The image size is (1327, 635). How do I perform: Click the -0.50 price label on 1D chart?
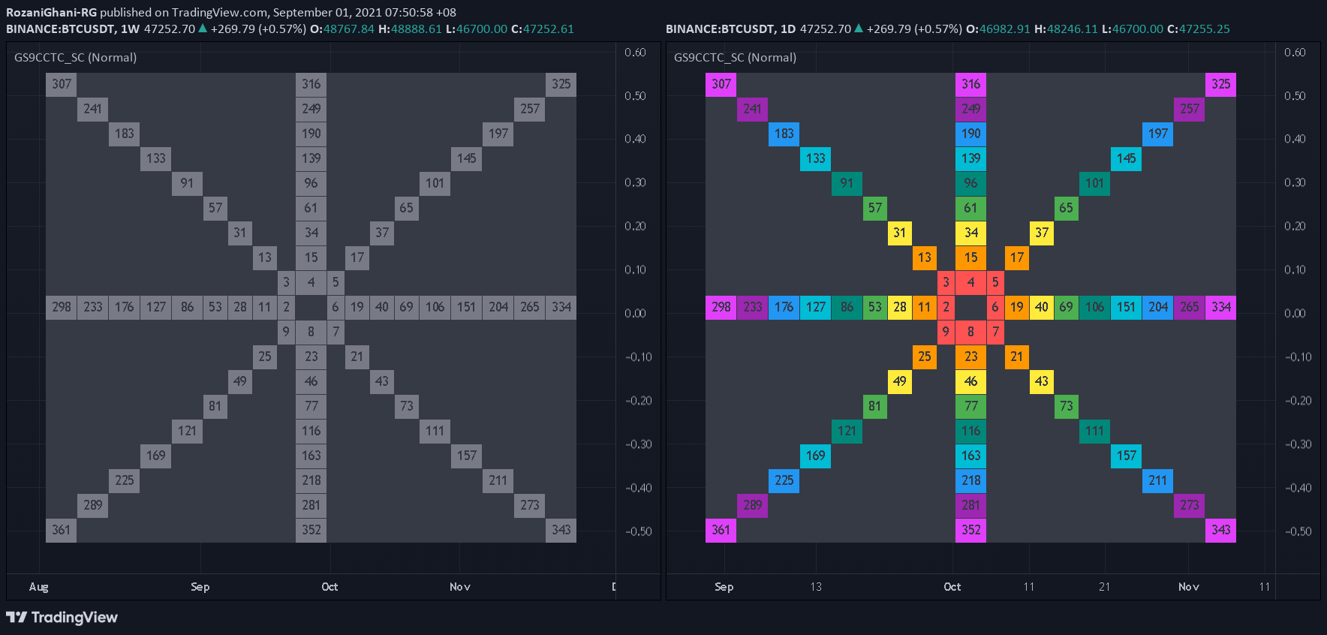(x=1298, y=531)
